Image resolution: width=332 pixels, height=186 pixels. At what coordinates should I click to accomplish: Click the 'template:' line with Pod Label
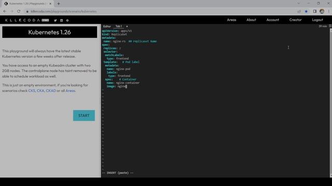121,62
